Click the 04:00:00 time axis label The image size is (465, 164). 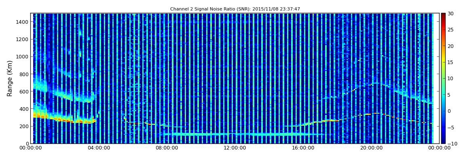coord(99,148)
